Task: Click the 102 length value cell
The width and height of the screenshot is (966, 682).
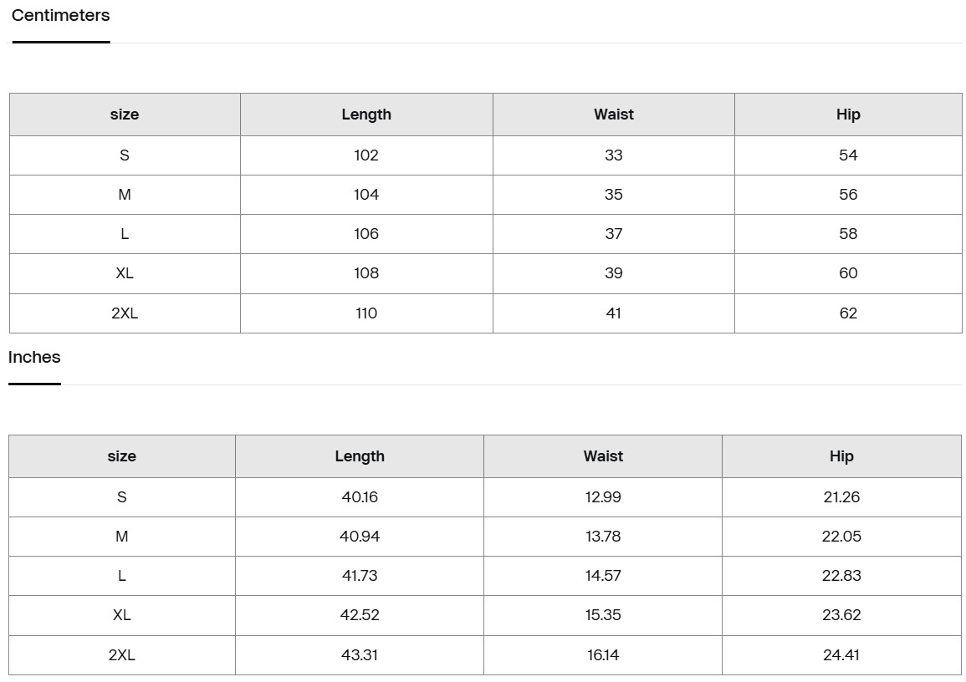Action: [x=366, y=155]
